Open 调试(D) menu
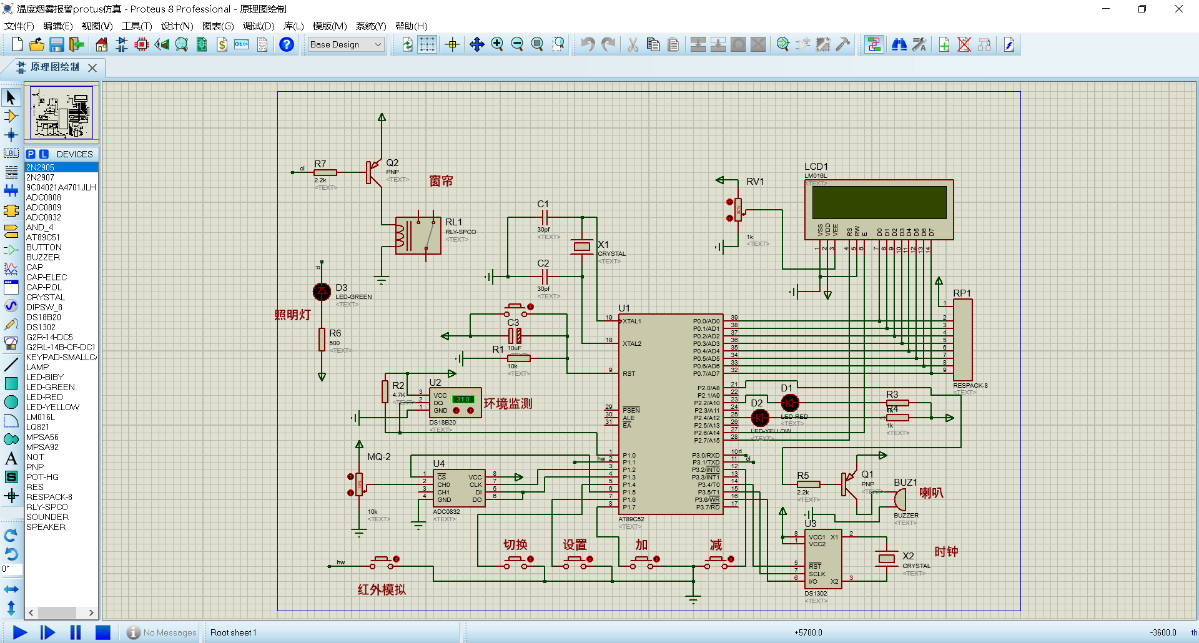 point(259,26)
